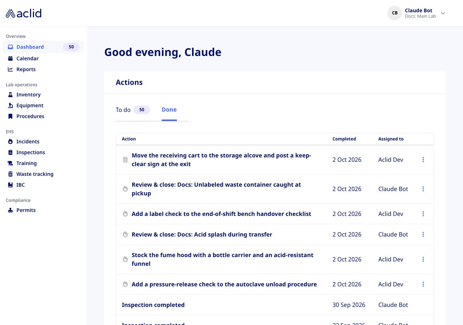Switch to the To do tab

pyautogui.click(x=133, y=110)
